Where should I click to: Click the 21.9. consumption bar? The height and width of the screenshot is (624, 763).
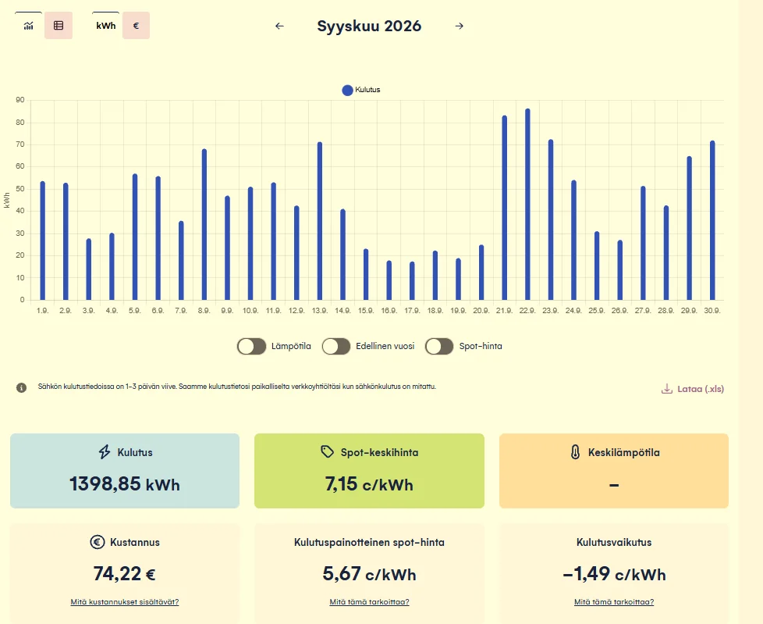pyautogui.click(x=505, y=208)
